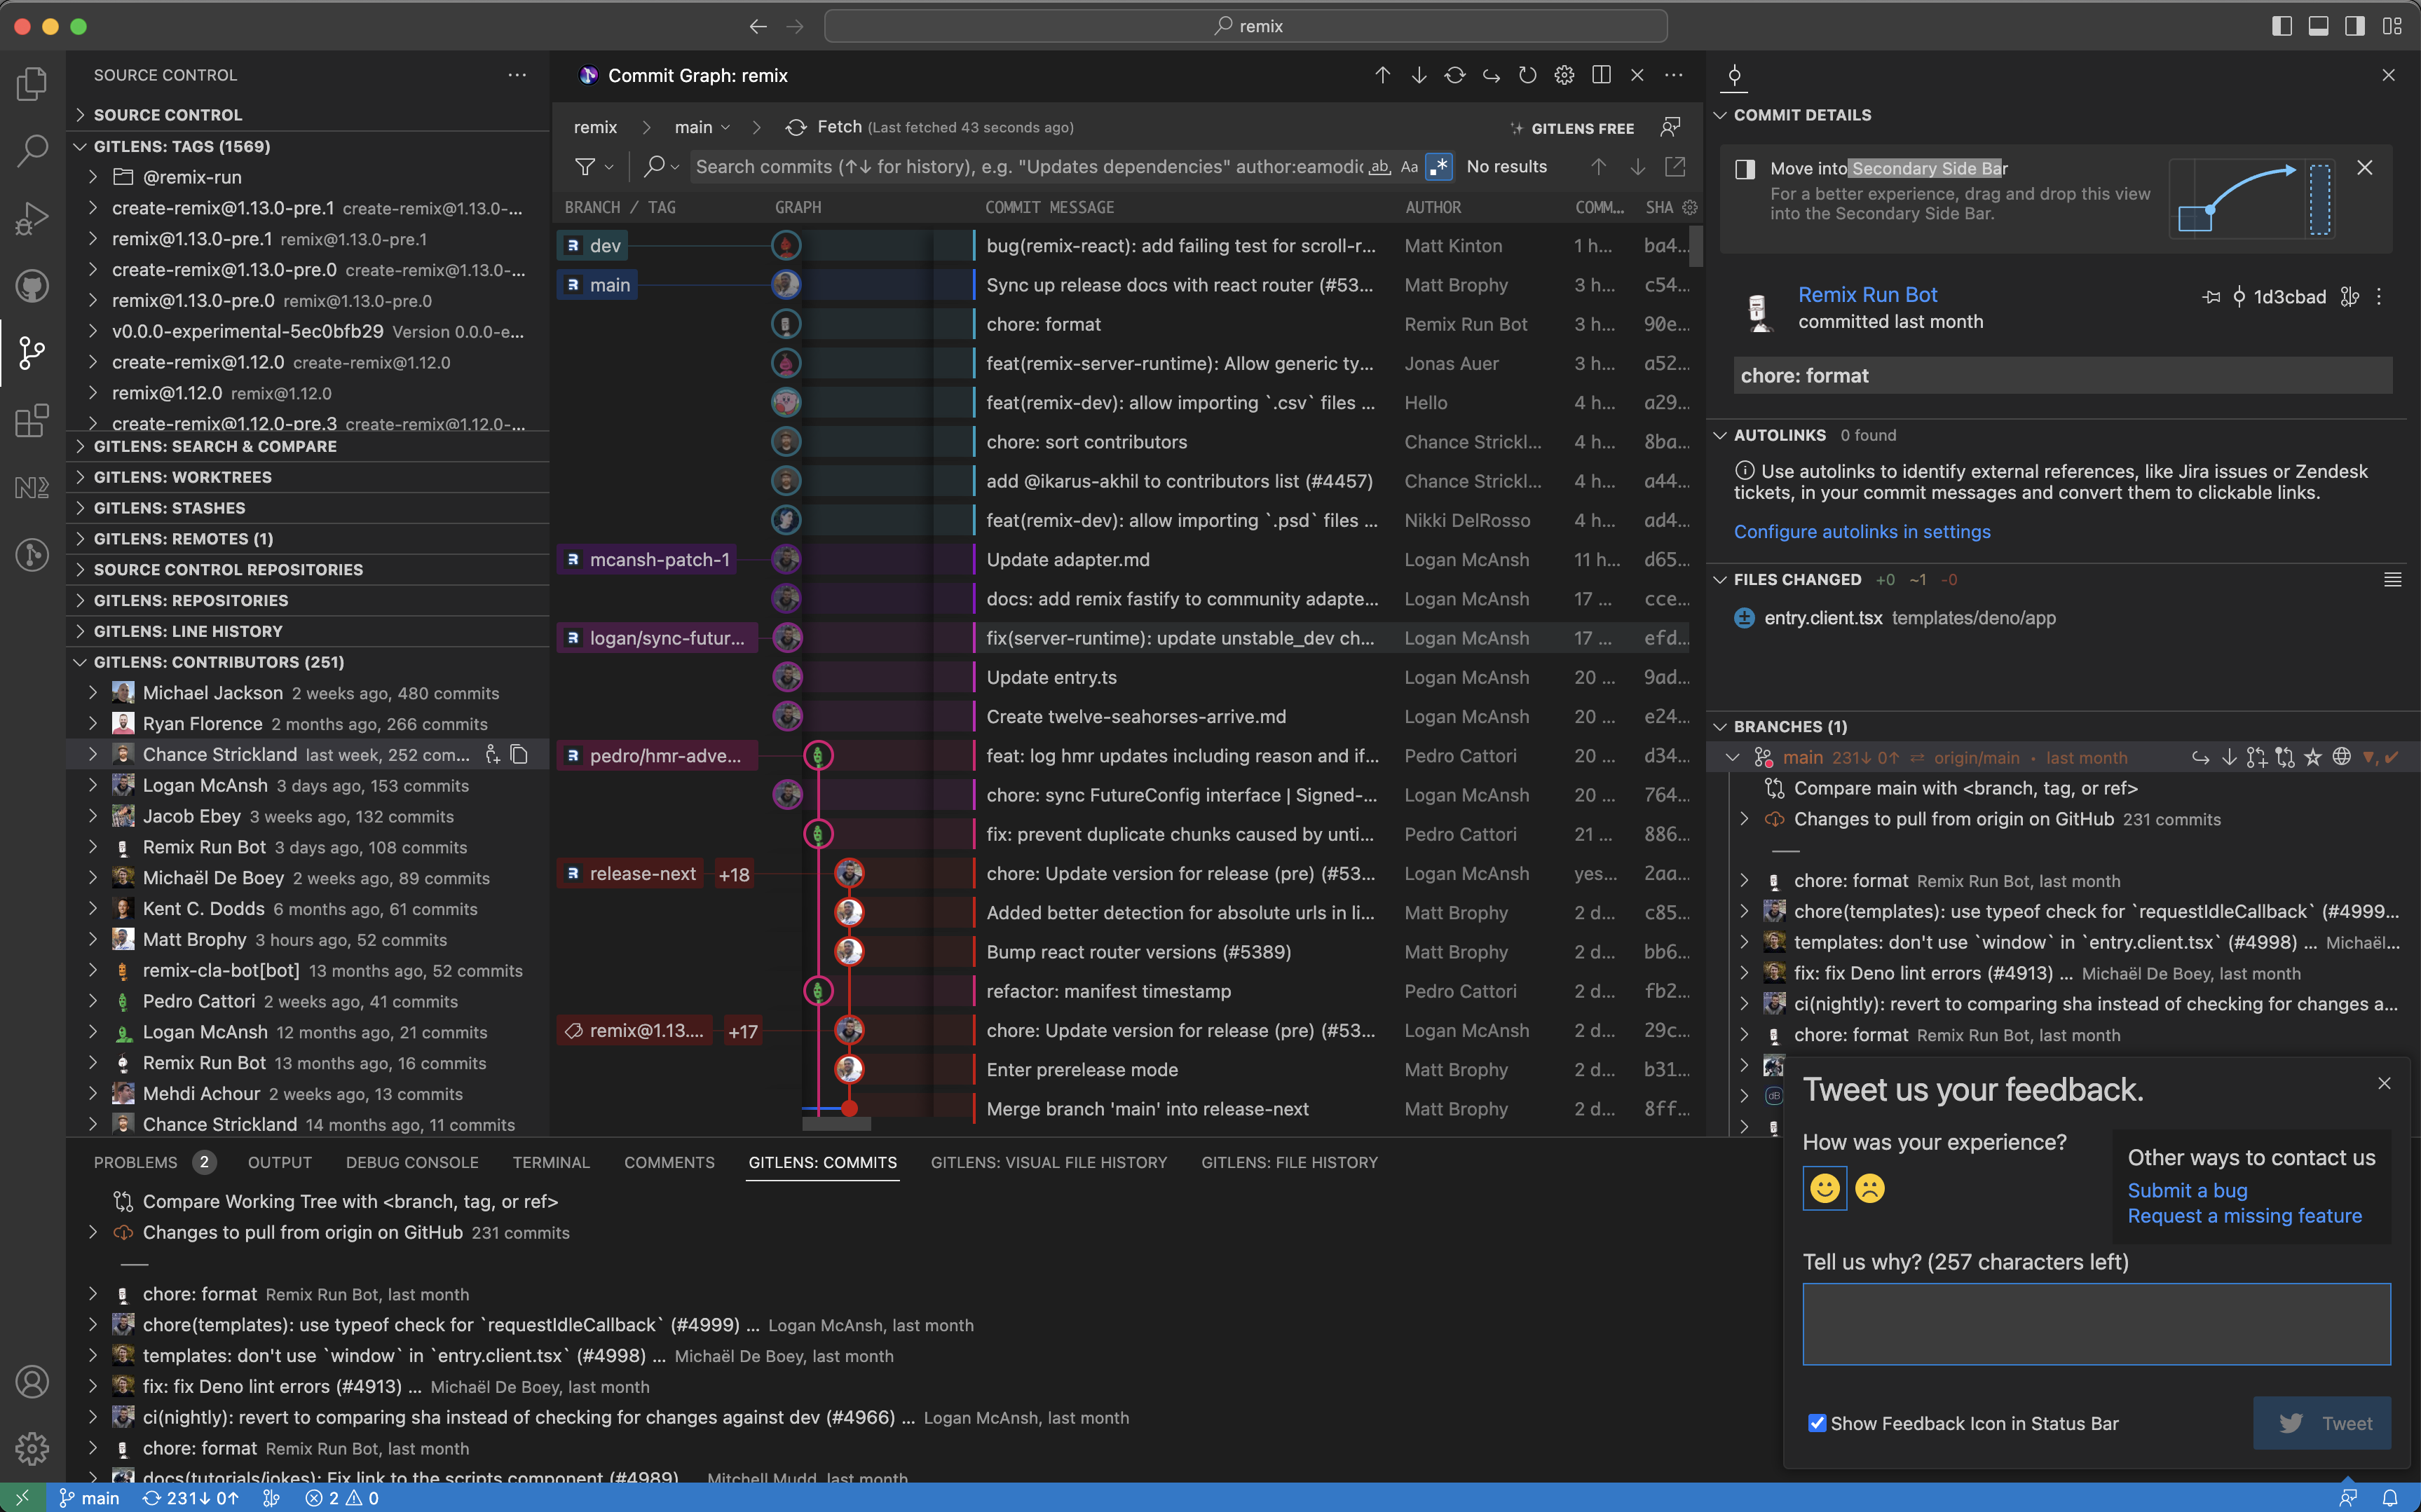Image resolution: width=2421 pixels, height=1512 pixels.
Task: Collapse the Autolinks section
Action: click(1719, 435)
